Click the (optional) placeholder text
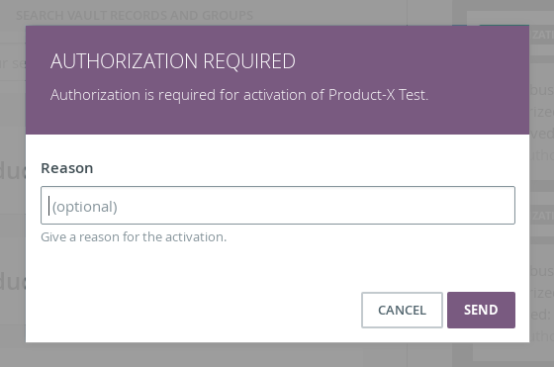Screen dimensions: 554x367 click(x=85, y=207)
